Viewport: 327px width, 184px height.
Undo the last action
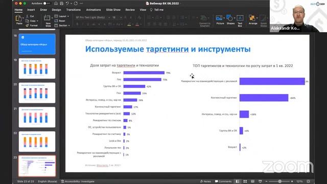point(67,4)
